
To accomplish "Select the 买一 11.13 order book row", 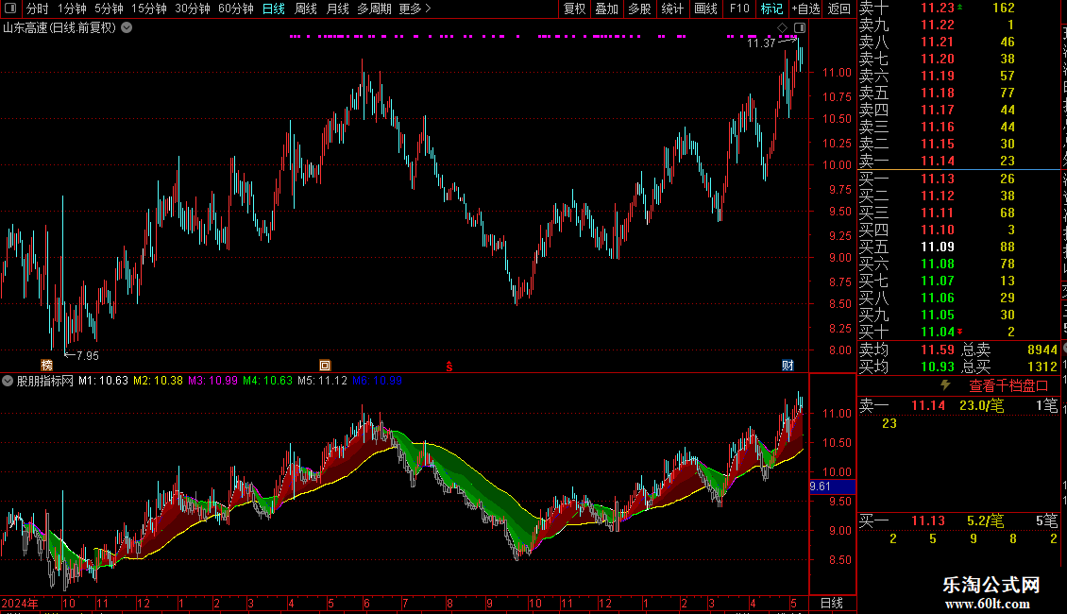I will pyautogui.click(x=958, y=179).
